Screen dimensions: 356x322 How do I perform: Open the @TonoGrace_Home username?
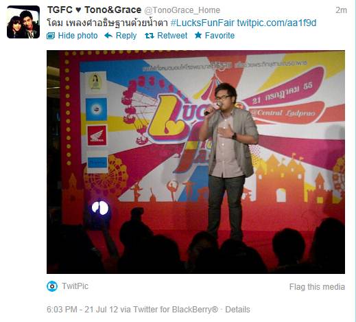(182, 10)
